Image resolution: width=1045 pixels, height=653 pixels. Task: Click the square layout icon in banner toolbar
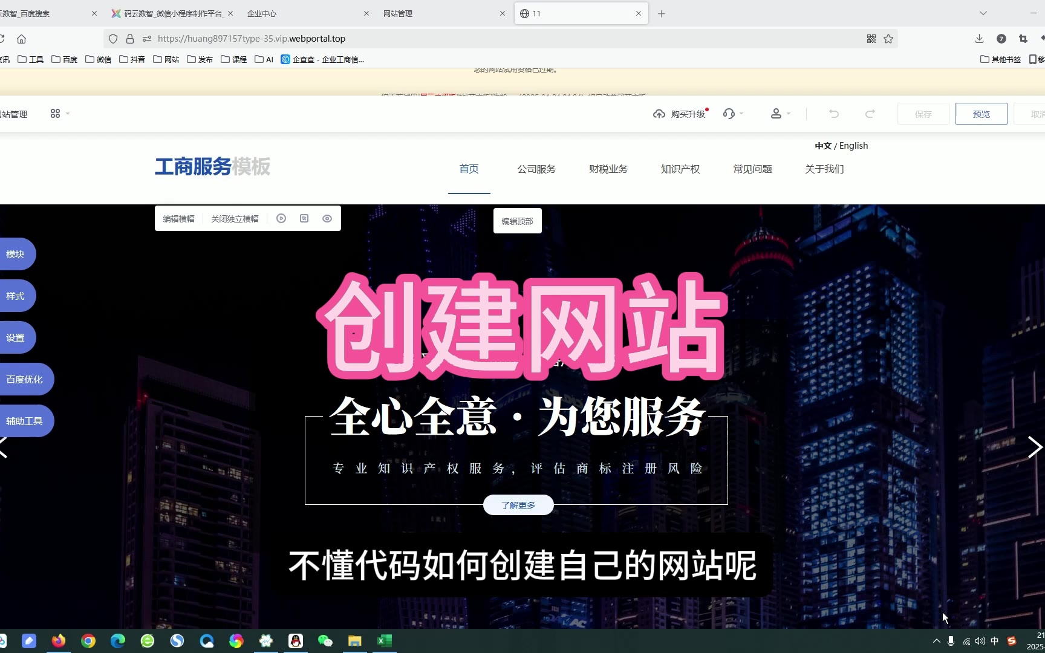click(304, 219)
